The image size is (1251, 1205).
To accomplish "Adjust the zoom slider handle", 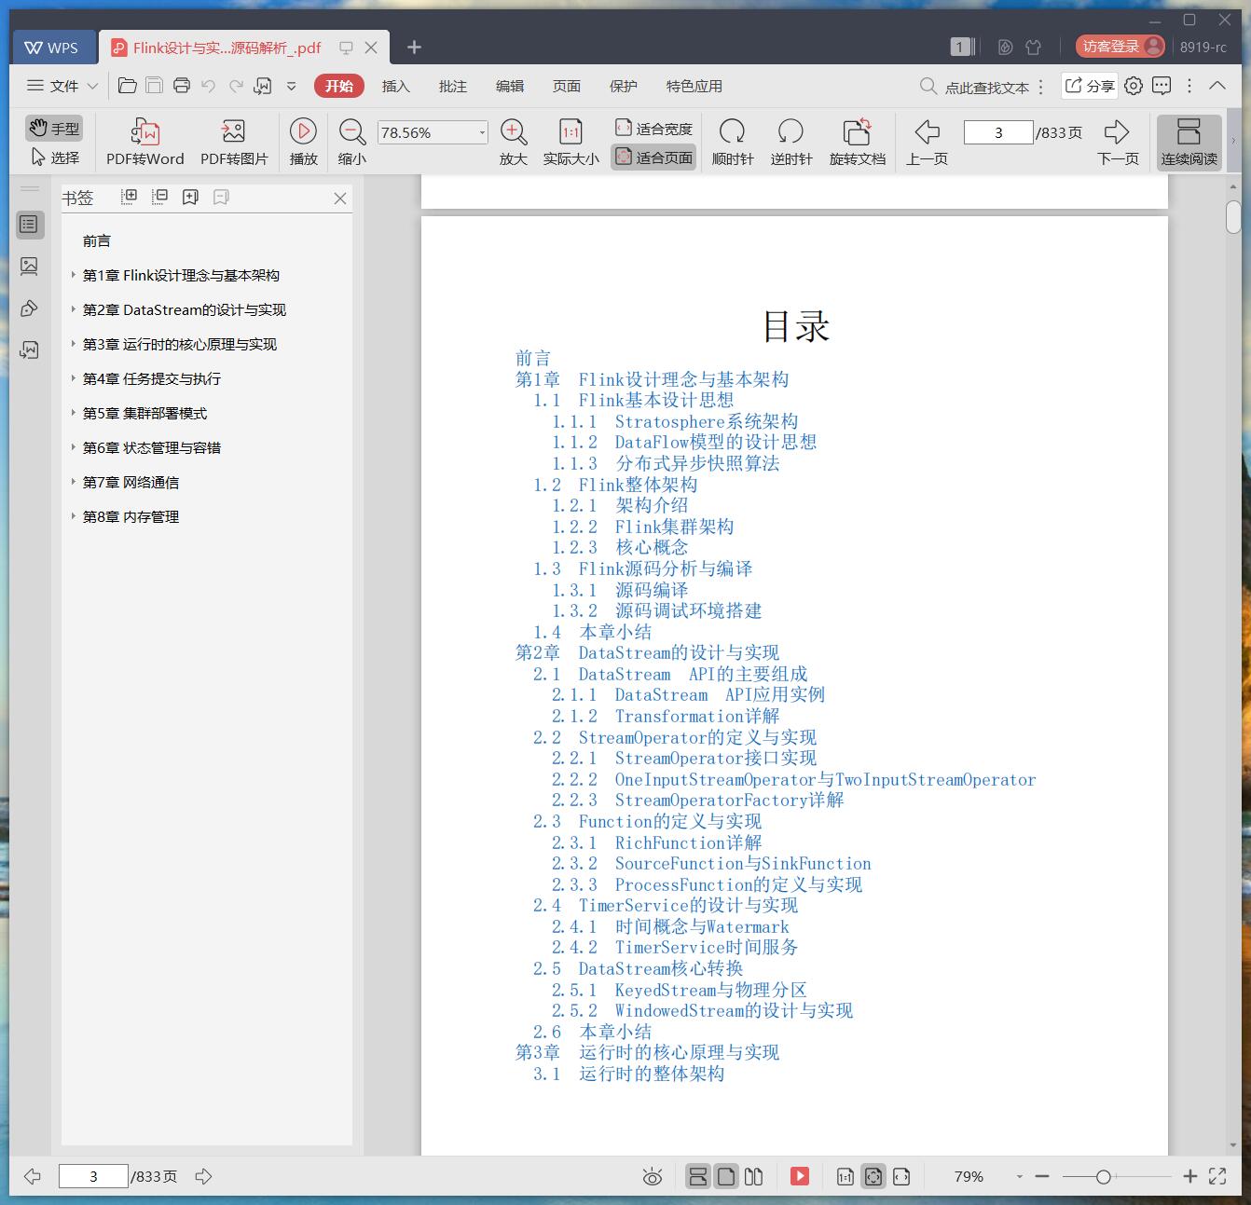I will tap(1104, 1177).
